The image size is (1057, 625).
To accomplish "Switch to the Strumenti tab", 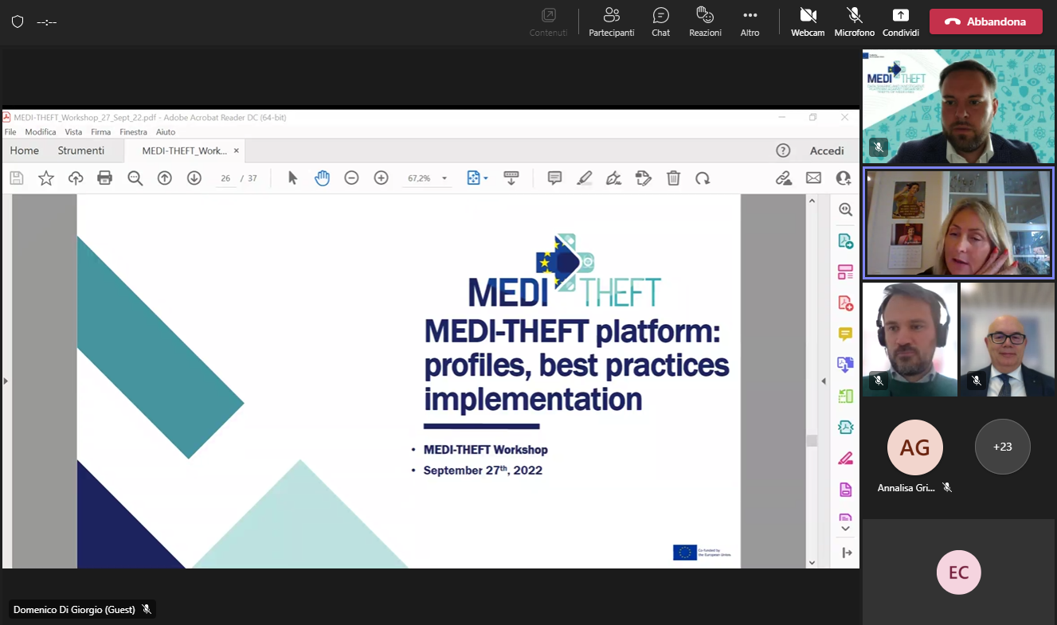I will [81, 150].
